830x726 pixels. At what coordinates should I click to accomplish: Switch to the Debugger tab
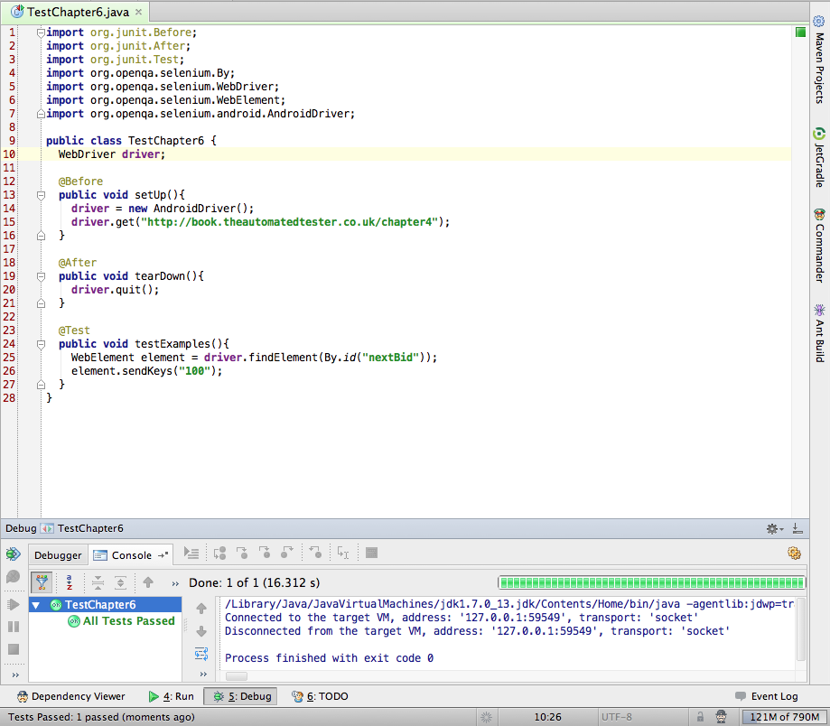(x=58, y=555)
